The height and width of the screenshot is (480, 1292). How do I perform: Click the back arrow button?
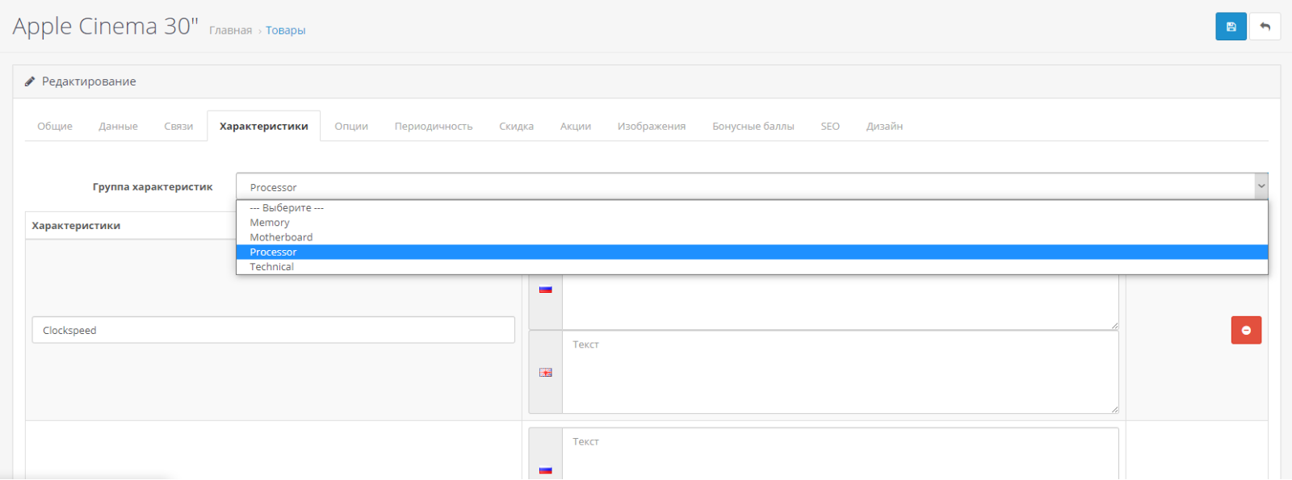(x=1265, y=27)
